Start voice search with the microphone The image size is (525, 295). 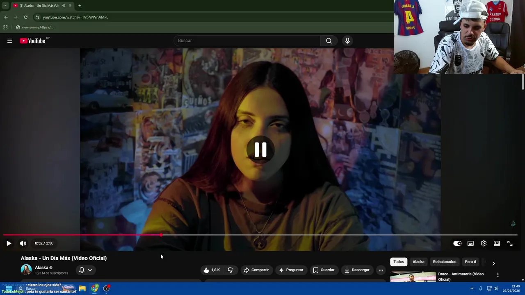pyautogui.click(x=347, y=41)
